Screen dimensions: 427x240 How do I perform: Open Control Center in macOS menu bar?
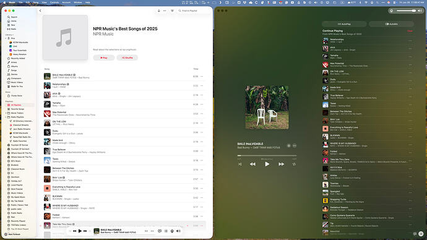coord(394,2)
